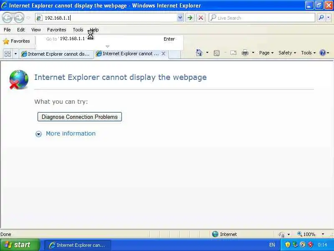The image size is (334, 251).
Task: Open the search provider options dropdown
Action: coord(329,18)
